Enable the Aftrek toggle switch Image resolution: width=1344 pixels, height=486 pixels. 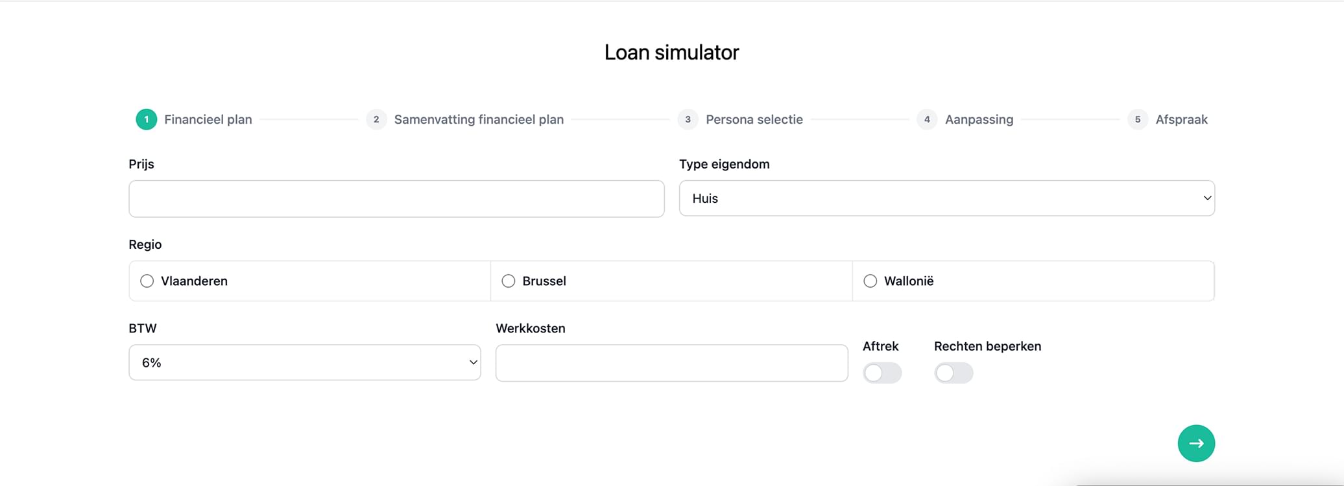[882, 373]
